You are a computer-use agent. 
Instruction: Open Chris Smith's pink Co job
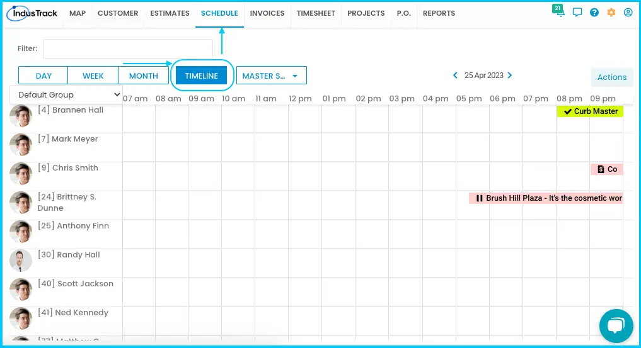coord(607,169)
